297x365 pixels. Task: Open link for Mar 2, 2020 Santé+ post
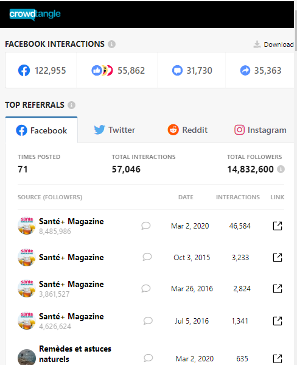point(278,226)
